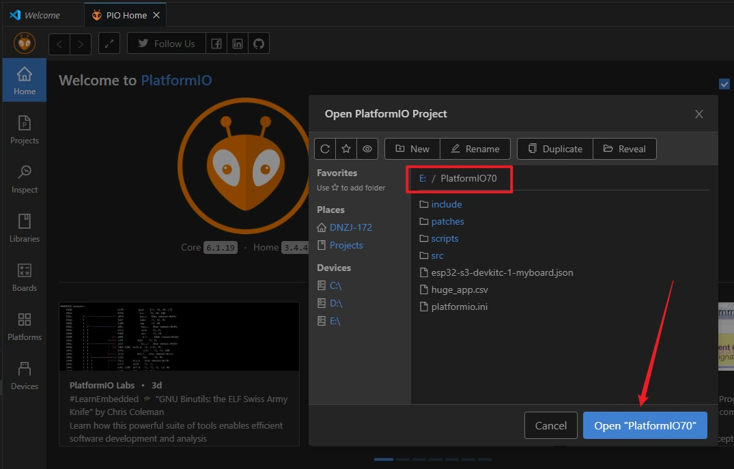Click the Reveal button

(625, 149)
